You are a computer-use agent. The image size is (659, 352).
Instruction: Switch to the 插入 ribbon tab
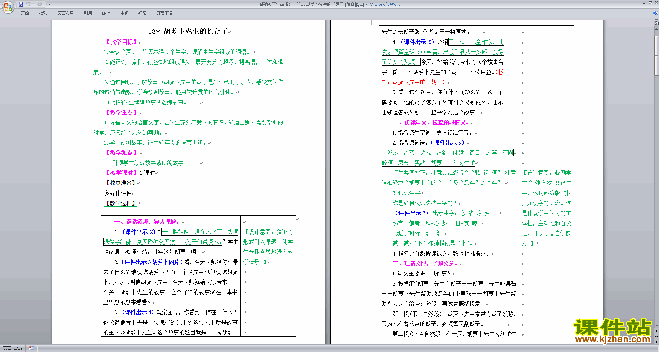point(43,13)
